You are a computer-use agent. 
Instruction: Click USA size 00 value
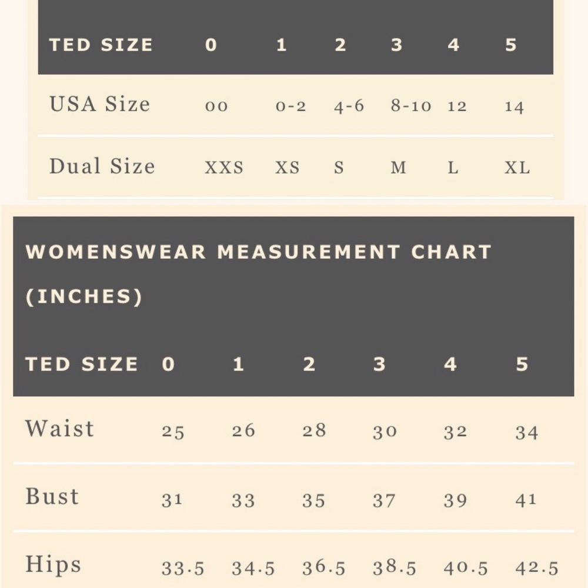tap(216, 106)
